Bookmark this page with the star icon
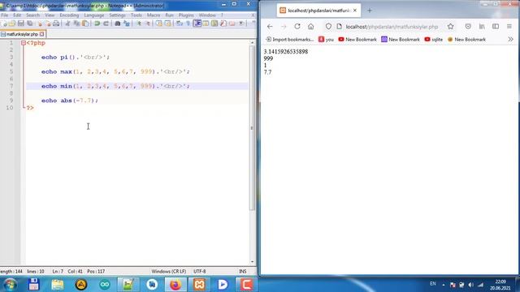 coord(450,27)
